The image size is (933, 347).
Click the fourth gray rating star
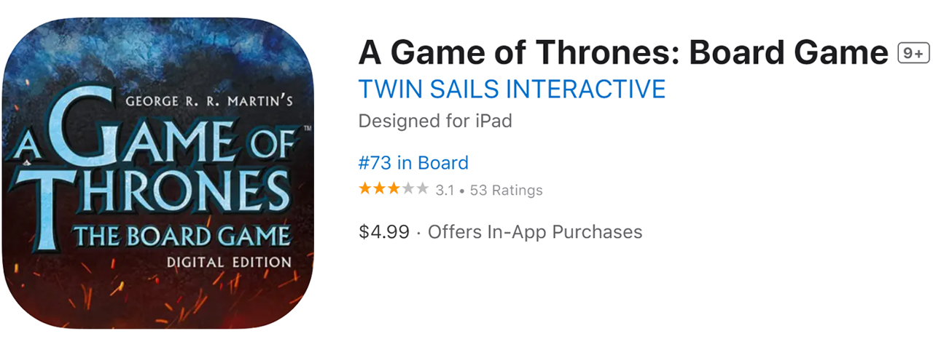click(x=408, y=190)
